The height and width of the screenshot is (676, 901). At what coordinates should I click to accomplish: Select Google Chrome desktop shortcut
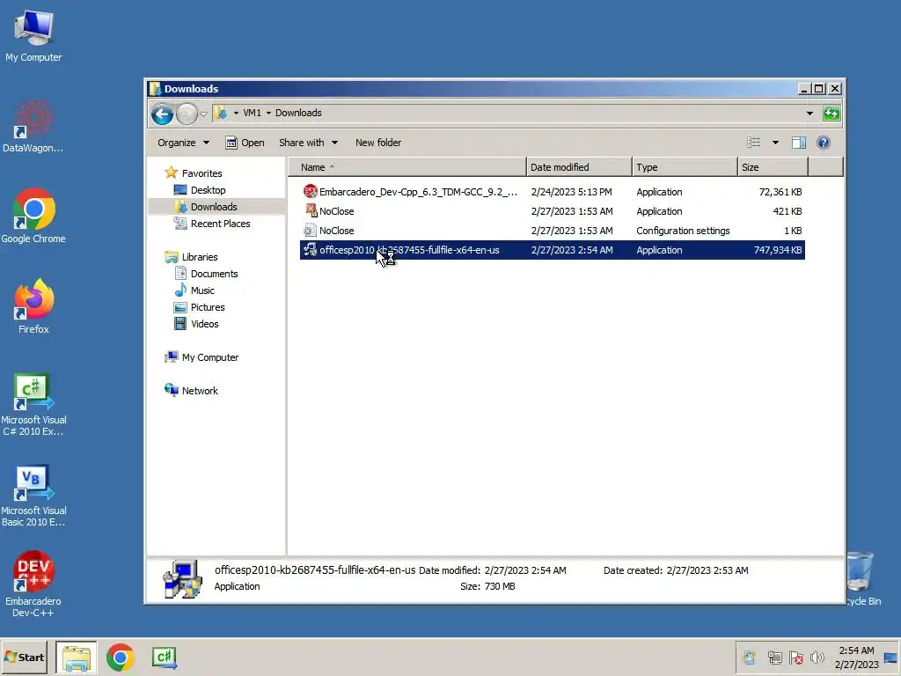click(x=33, y=217)
